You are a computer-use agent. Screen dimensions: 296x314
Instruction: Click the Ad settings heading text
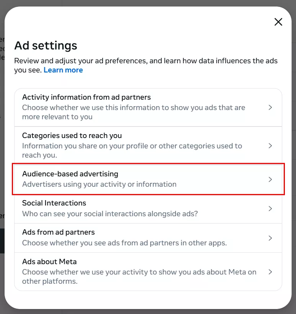(46, 46)
